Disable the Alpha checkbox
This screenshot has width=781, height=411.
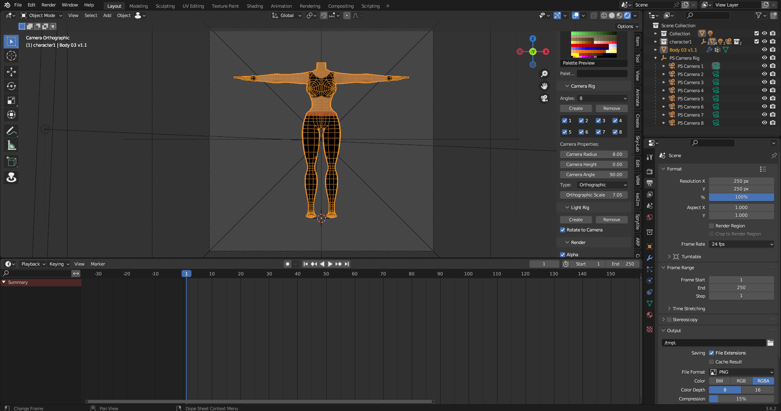click(x=563, y=255)
